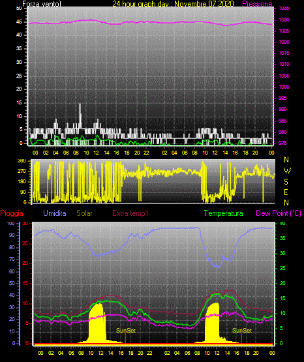Click green 15 on the temperature axis

pos(282,298)
